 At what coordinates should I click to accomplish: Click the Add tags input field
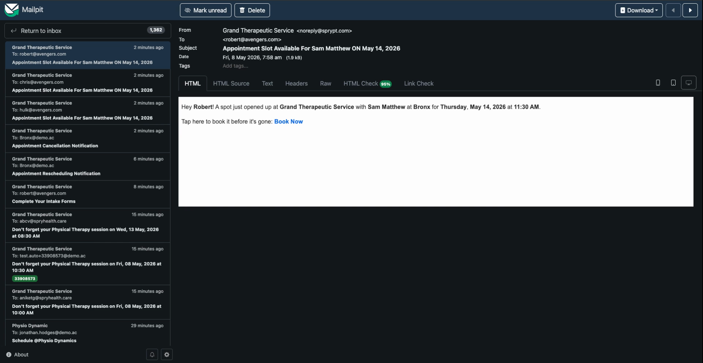[x=235, y=66]
